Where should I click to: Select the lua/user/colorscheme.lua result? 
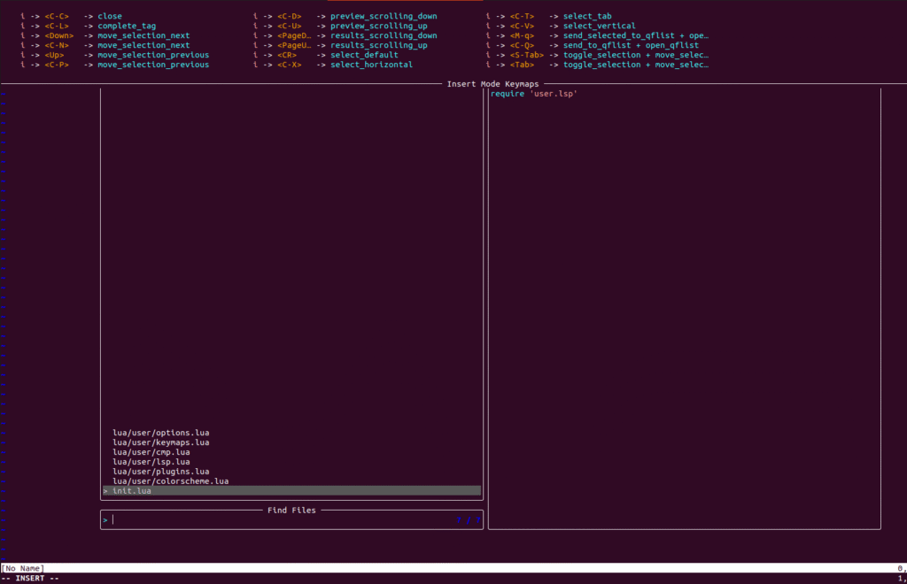click(x=170, y=481)
